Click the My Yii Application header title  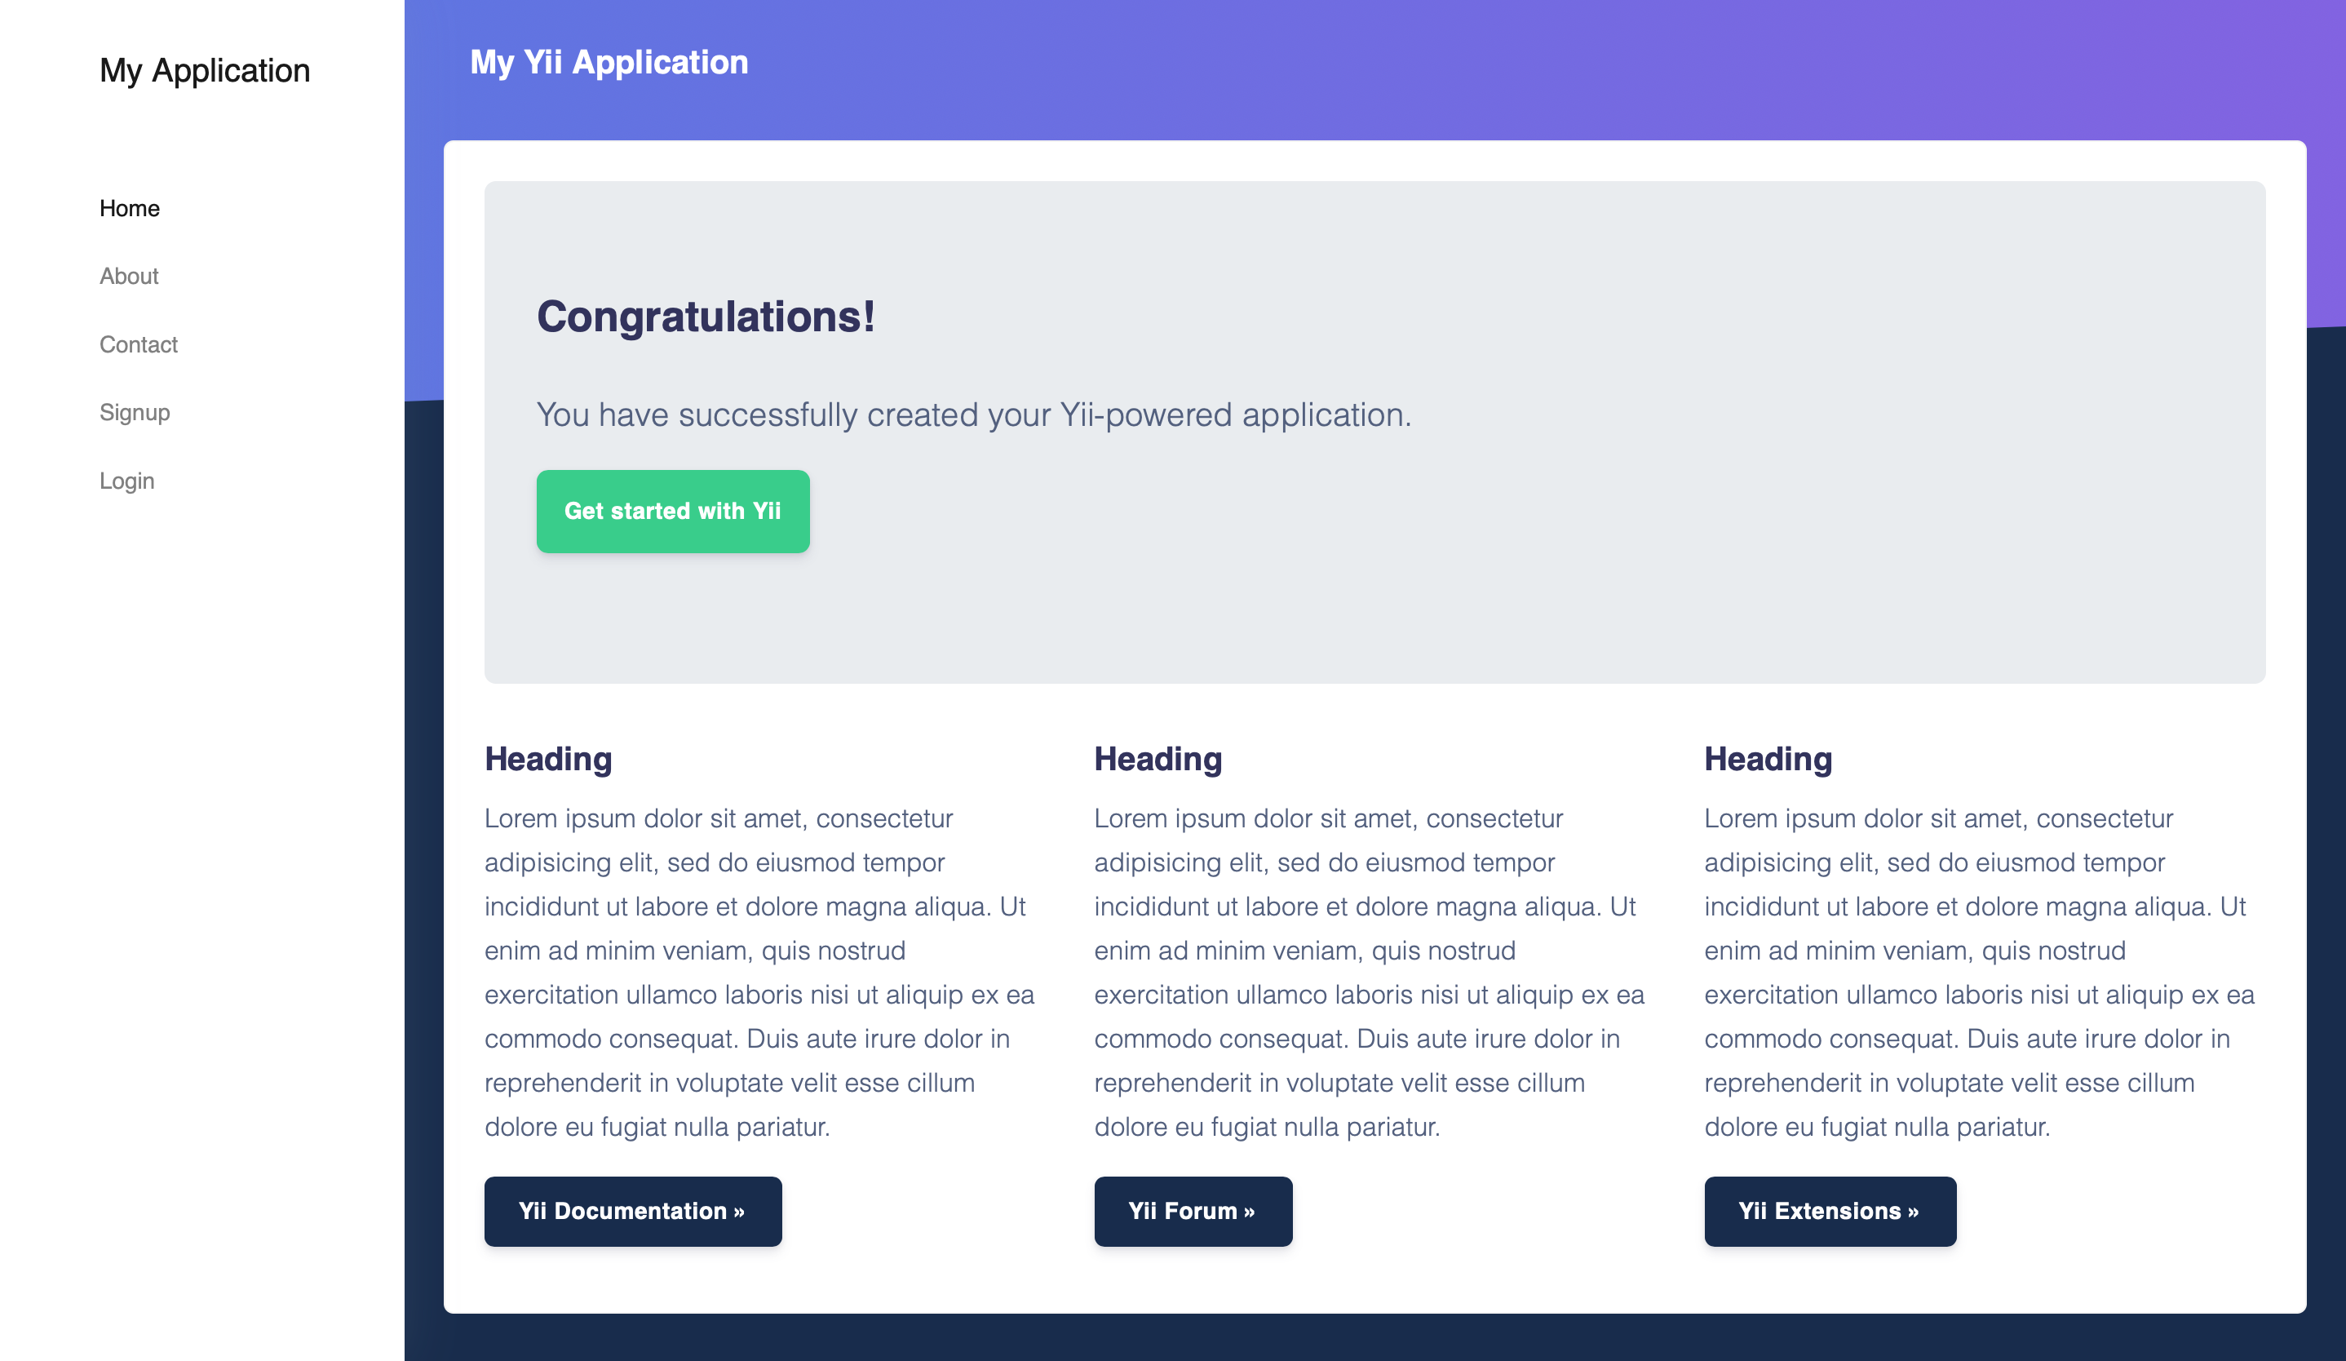pyautogui.click(x=609, y=62)
